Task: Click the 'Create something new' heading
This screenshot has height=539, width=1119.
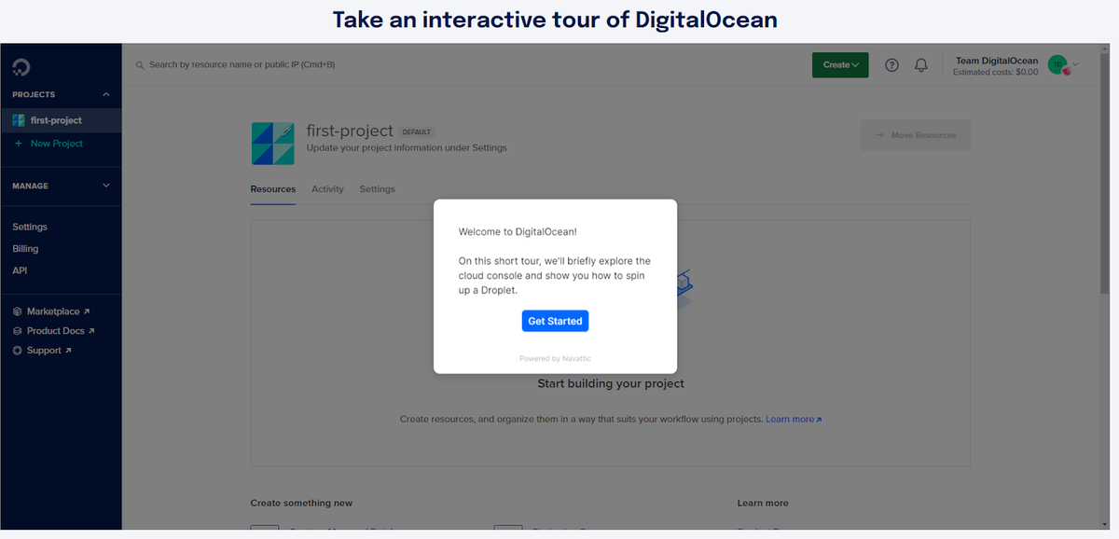Action: [x=301, y=503]
